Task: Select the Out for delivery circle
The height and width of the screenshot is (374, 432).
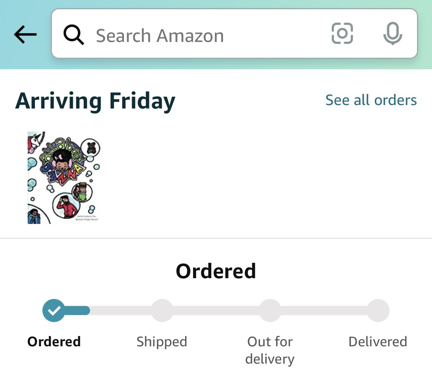Action: pyautogui.click(x=270, y=311)
